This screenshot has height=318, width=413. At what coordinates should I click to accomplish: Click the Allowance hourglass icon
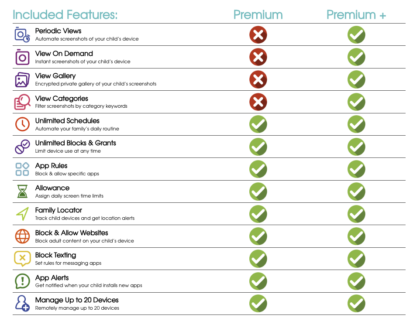pos(22,191)
